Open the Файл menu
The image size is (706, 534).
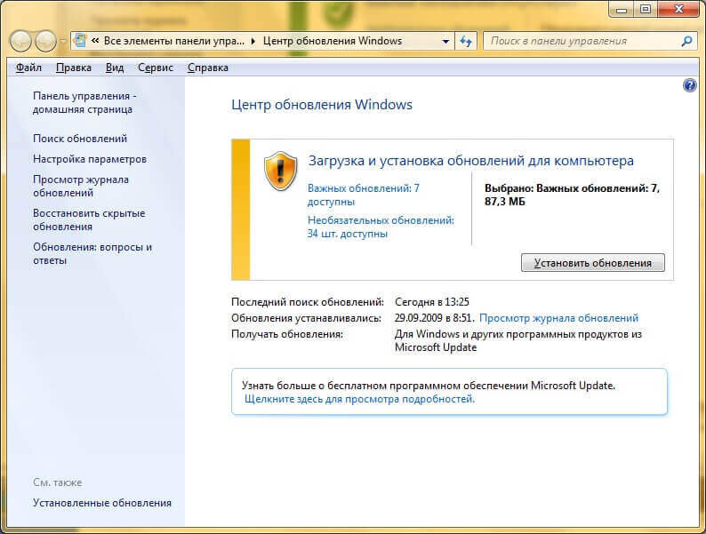(x=28, y=68)
